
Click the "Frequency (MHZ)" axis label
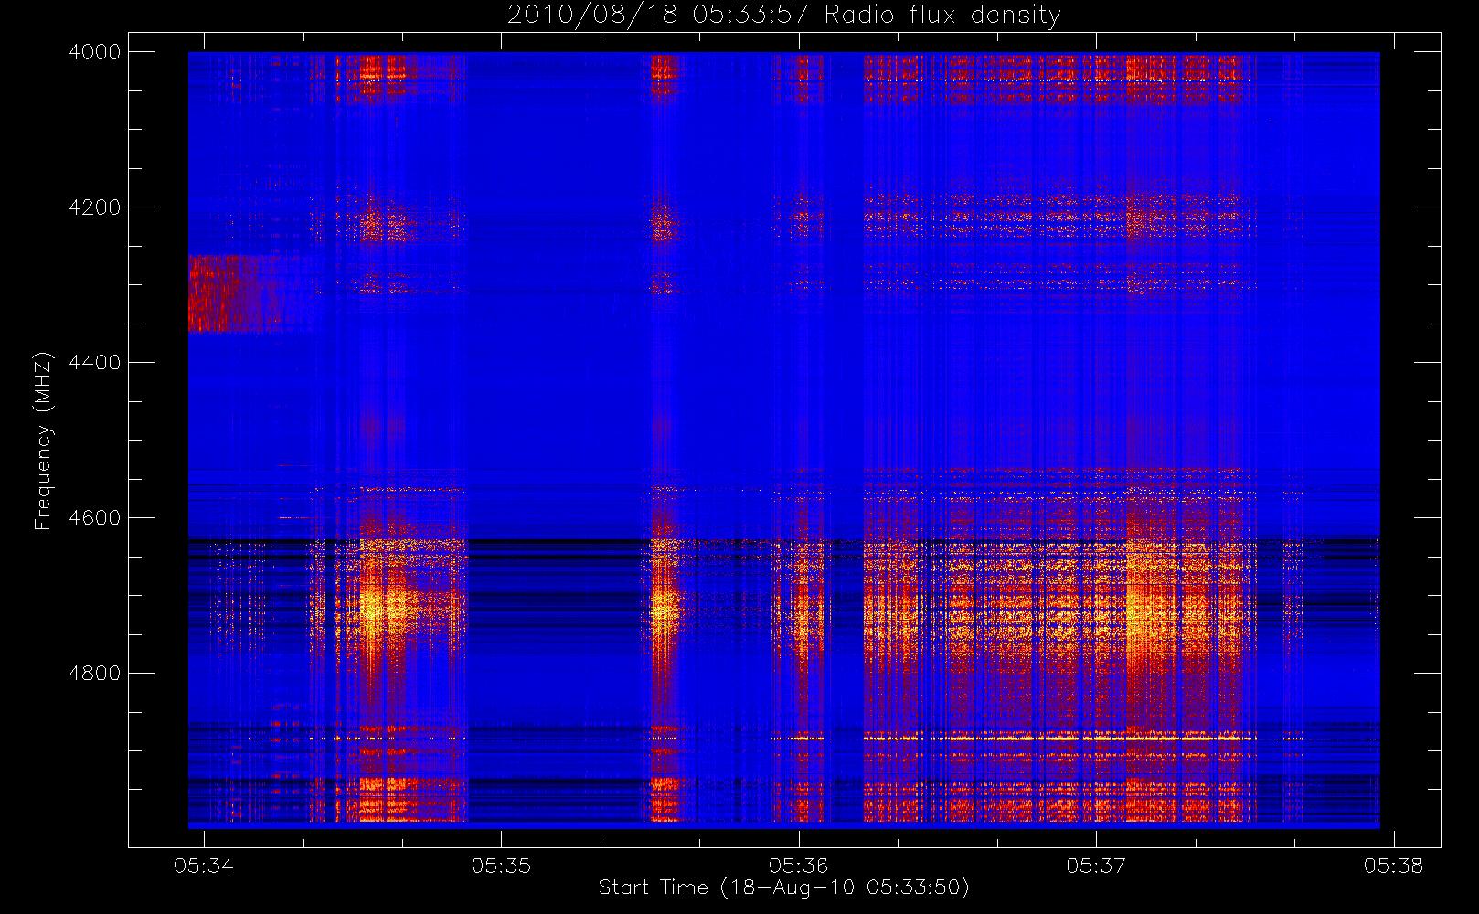(x=42, y=440)
